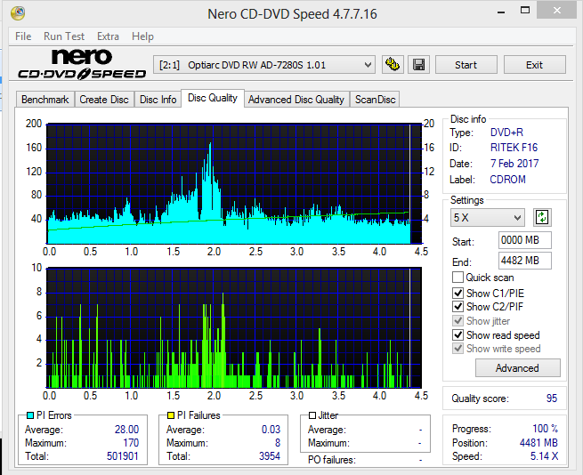Click the options icon next to drive selector
The width and height of the screenshot is (583, 475).
point(393,65)
